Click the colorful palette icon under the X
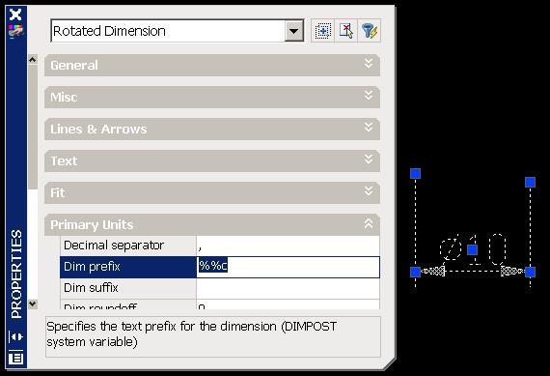 point(15,31)
